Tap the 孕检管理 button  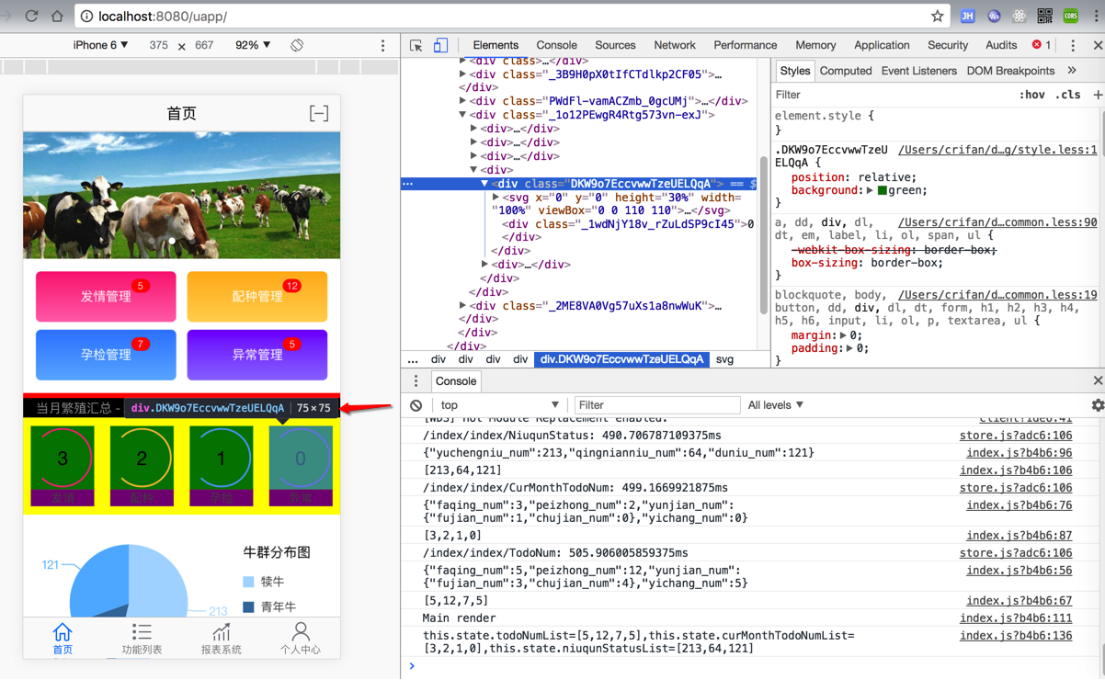point(106,355)
